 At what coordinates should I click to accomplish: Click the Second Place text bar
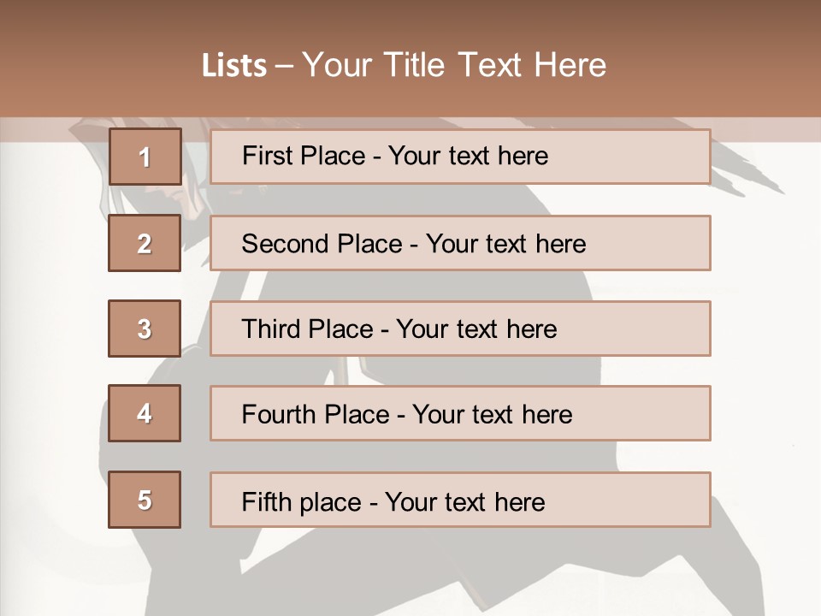coord(460,243)
